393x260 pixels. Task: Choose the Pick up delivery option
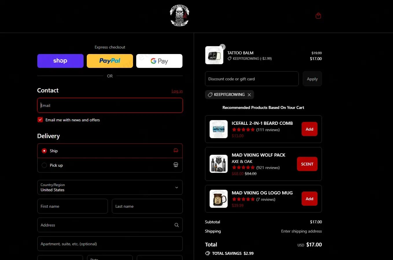[x=44, y=165]
